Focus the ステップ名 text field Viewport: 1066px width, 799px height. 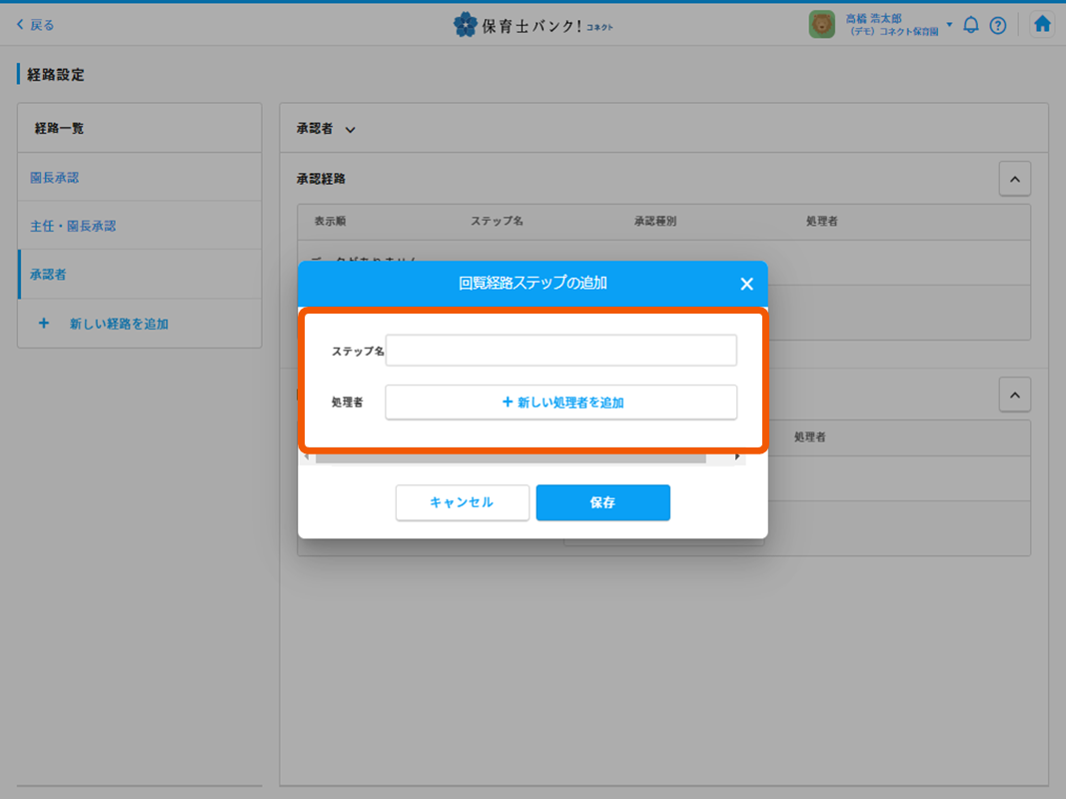tap(560, 351)
